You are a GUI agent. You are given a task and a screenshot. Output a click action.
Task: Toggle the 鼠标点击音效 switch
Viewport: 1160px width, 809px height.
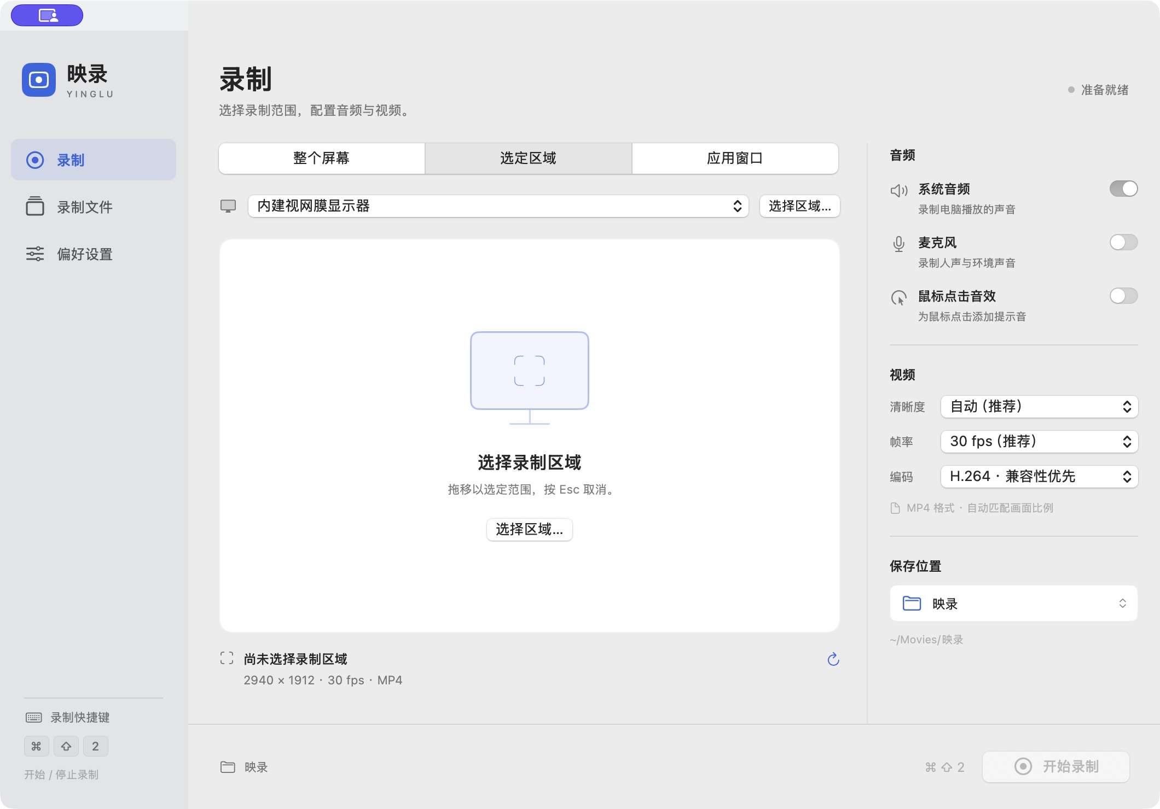tap(1123, 296)
